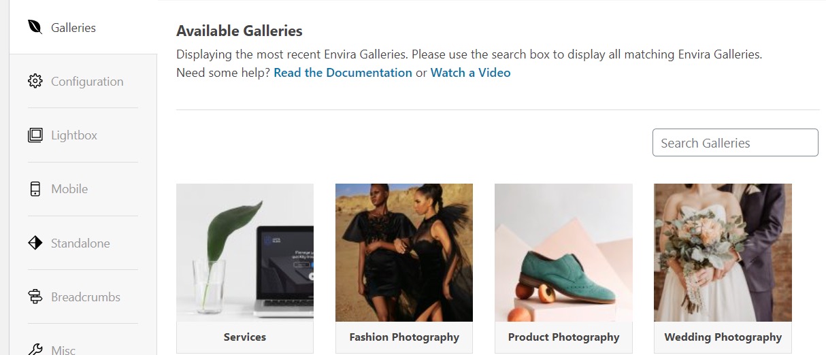Open Read the Documentation link
Image resolution: width=826 pixels, height=355 pixels.
click(x=343, y=72)
